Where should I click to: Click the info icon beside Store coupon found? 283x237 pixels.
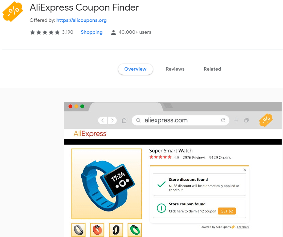point(161,208)
